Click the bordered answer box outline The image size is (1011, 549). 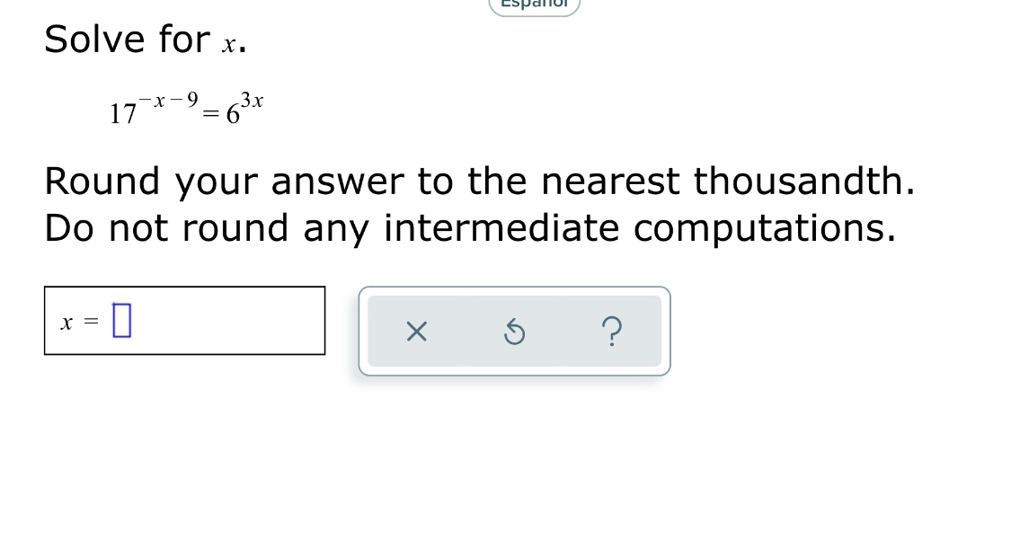tap(184, 320)
